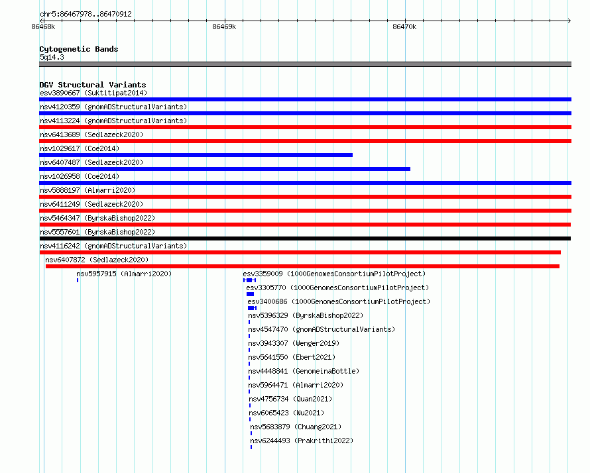Select the nsv6411249 (Sedlazeck2020) label
This screenshot has height=473, width=590.
[x=91, y=204]
